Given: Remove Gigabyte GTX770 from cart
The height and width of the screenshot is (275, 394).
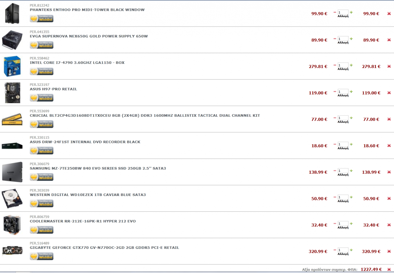Looking at the screenshot, I should click(x=389, y=251).
